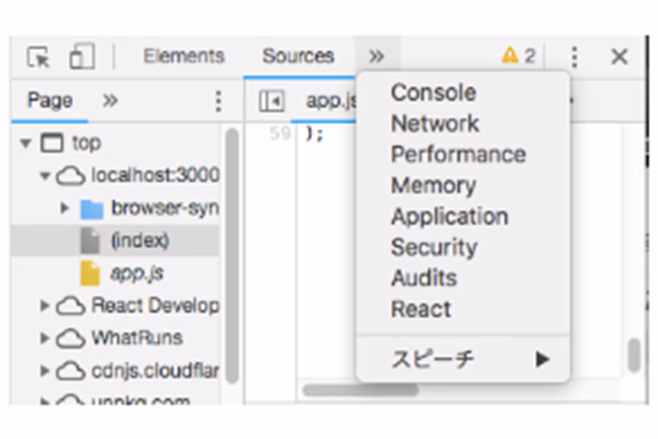Image resolution: width=658 pixels, height=439 pixels.
Task: Show more navigator tabs beside Page
Action: tap(110, 101)
